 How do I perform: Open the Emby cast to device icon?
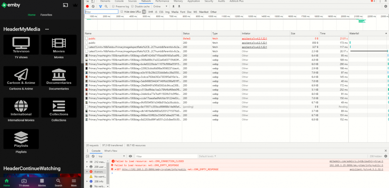point(65,5)
